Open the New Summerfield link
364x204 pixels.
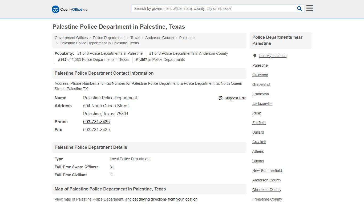coord(267,171)
